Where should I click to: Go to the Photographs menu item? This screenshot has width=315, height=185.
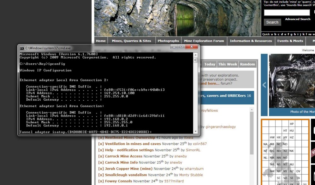168,41
